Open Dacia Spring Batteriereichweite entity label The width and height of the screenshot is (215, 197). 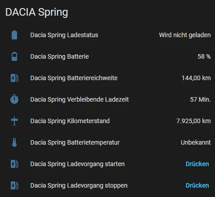(x=74, y=78)
